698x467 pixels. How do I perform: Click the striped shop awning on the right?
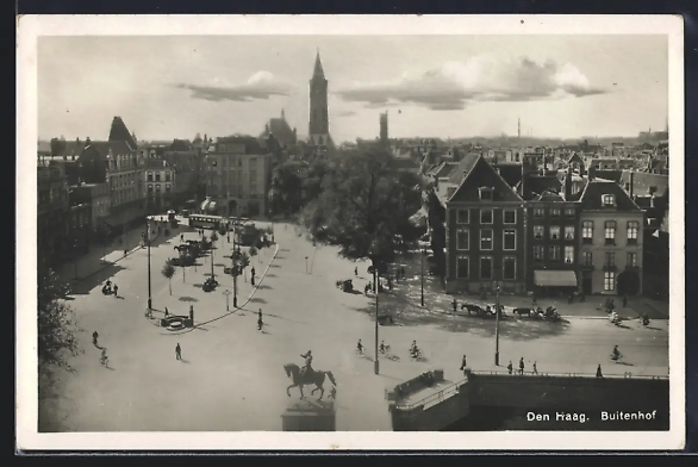click(555, 279)
